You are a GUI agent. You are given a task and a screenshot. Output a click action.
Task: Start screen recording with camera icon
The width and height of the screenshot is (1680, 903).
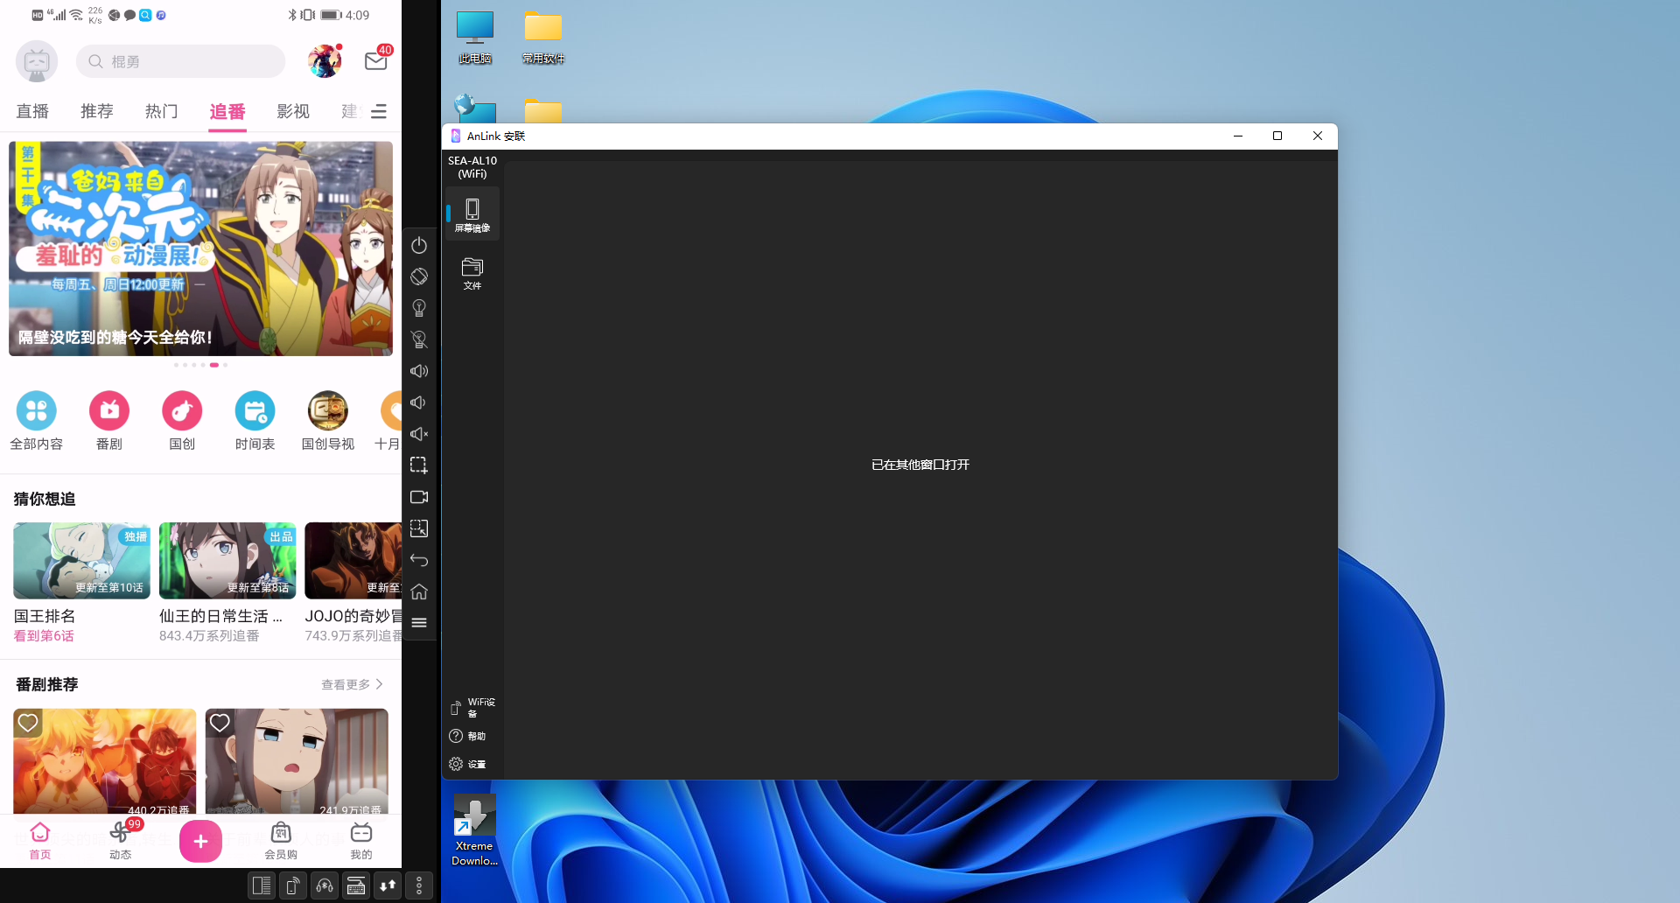[419, 497]
